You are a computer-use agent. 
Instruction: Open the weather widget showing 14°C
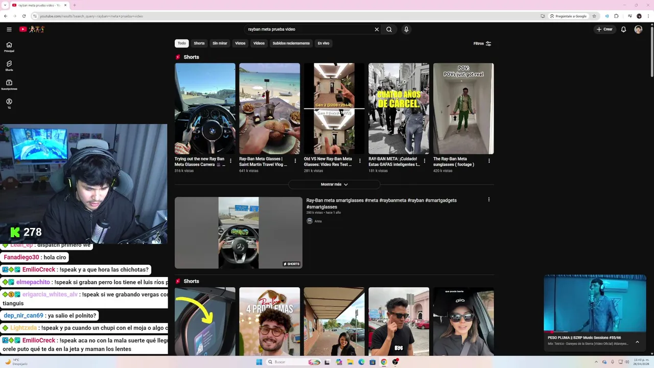(x=16, y=362)
